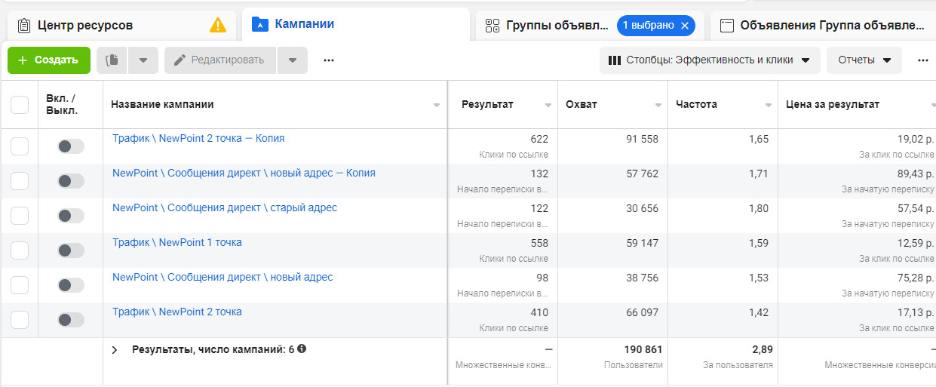Remove the '1 выбрано' filter with X
This screenshot has width=936, height=387.
[x=684, y=25]
